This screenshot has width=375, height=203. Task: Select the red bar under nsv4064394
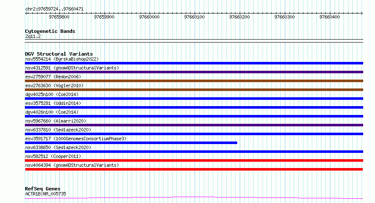(x=194, y=169)
